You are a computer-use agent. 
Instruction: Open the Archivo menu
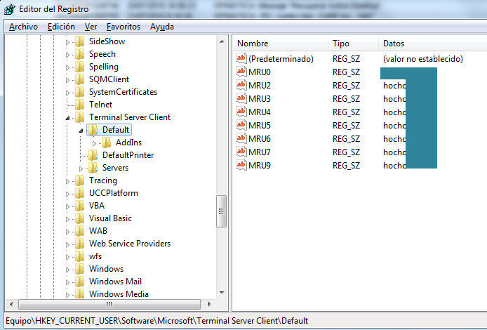(x=23, y=27)
